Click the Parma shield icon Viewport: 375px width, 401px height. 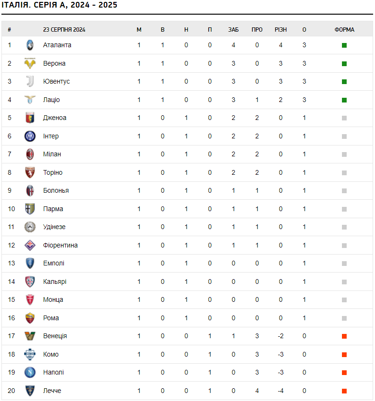pyautogui.click(x=30, y=209)
